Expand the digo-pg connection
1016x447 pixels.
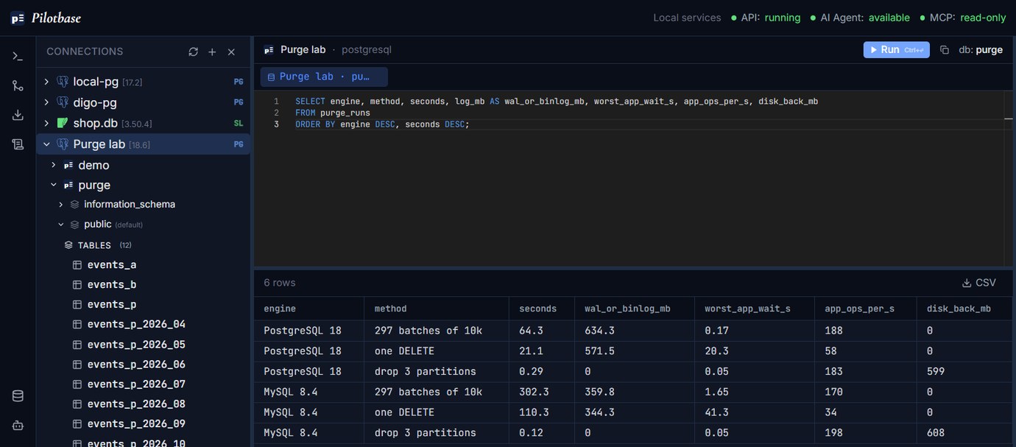[46, 102]
